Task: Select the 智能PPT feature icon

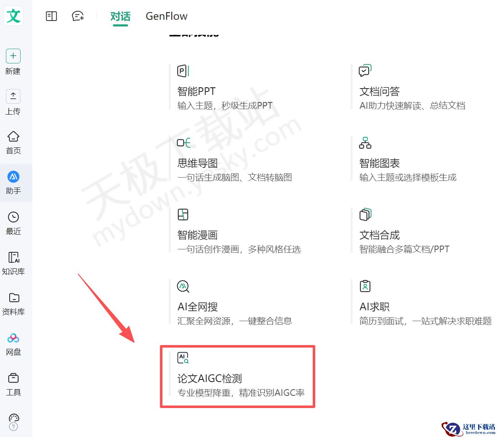Action: (x=182, y=71)
